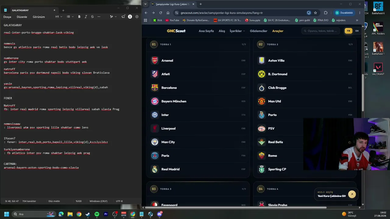390x219 pixels.
Task: Open the Sunu.pptx bookmark
Action: tap(252, 20)
